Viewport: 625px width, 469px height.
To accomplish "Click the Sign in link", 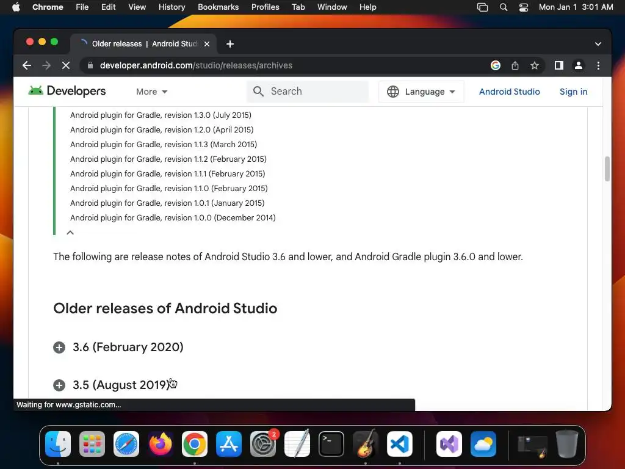I will [573, 92].
